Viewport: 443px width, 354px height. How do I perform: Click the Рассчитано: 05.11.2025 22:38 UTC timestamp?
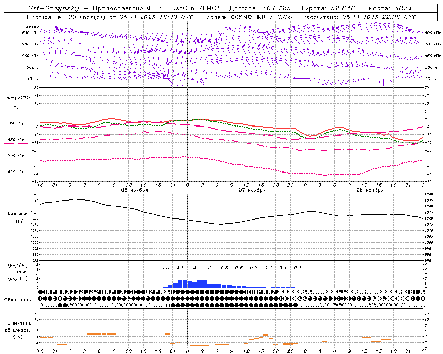click(x=359, y=17)
